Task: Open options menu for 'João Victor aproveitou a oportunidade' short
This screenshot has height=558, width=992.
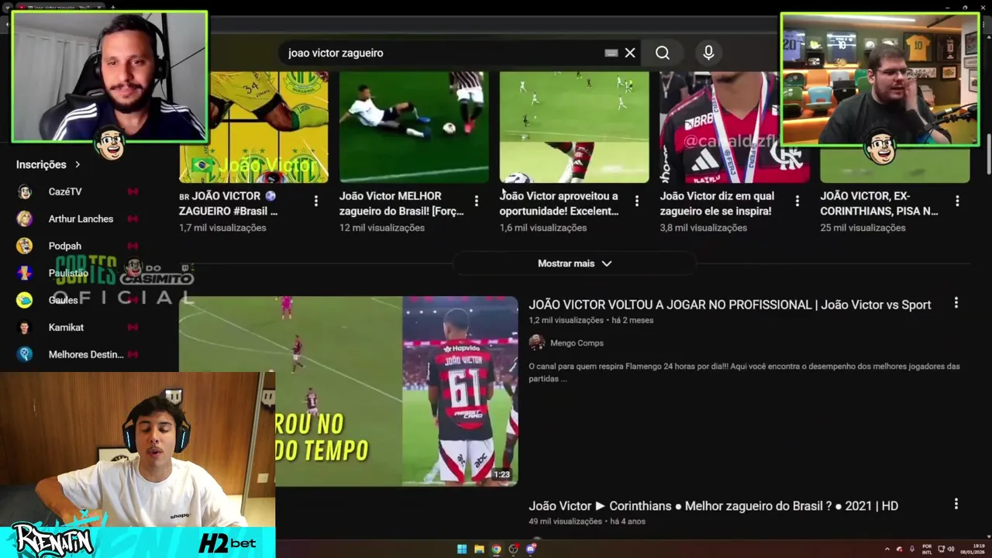Action: pos(637,201)
